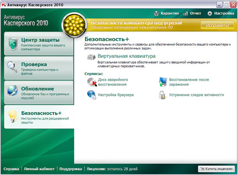Screen dimensions: 238x175
Task: Open Восстановление после заражения link
Action: click(x=189, y=82)
